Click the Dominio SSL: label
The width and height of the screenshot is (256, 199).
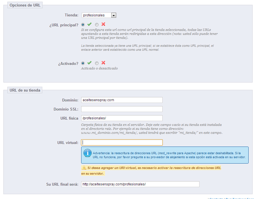66,109
